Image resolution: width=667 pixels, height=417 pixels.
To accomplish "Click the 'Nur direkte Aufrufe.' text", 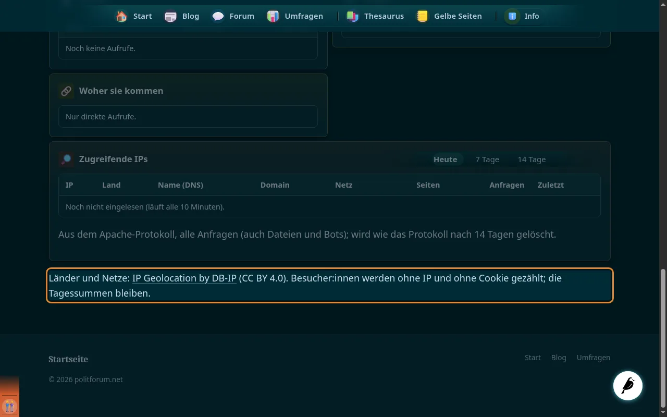I will pyautogui.click(x=101, y=117).
